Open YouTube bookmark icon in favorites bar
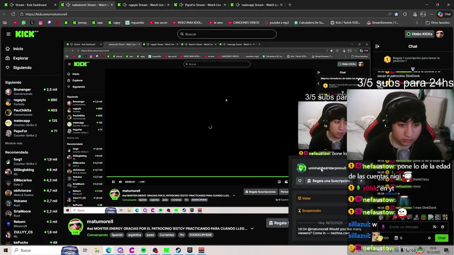The width and height of the screenshot is (454, 255). 15,23
